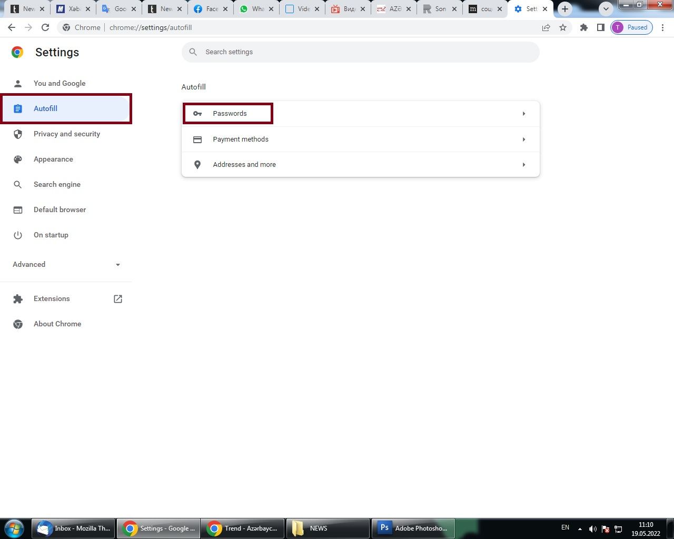Open Addresses and more

point(360,165)
